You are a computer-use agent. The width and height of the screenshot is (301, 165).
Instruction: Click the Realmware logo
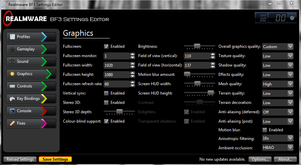pos(25,19)
